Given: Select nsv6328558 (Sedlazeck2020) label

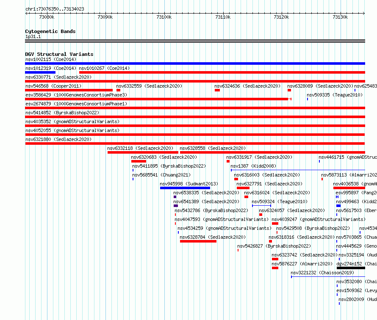Looking at the screenshot, I should tap(213, 148).
